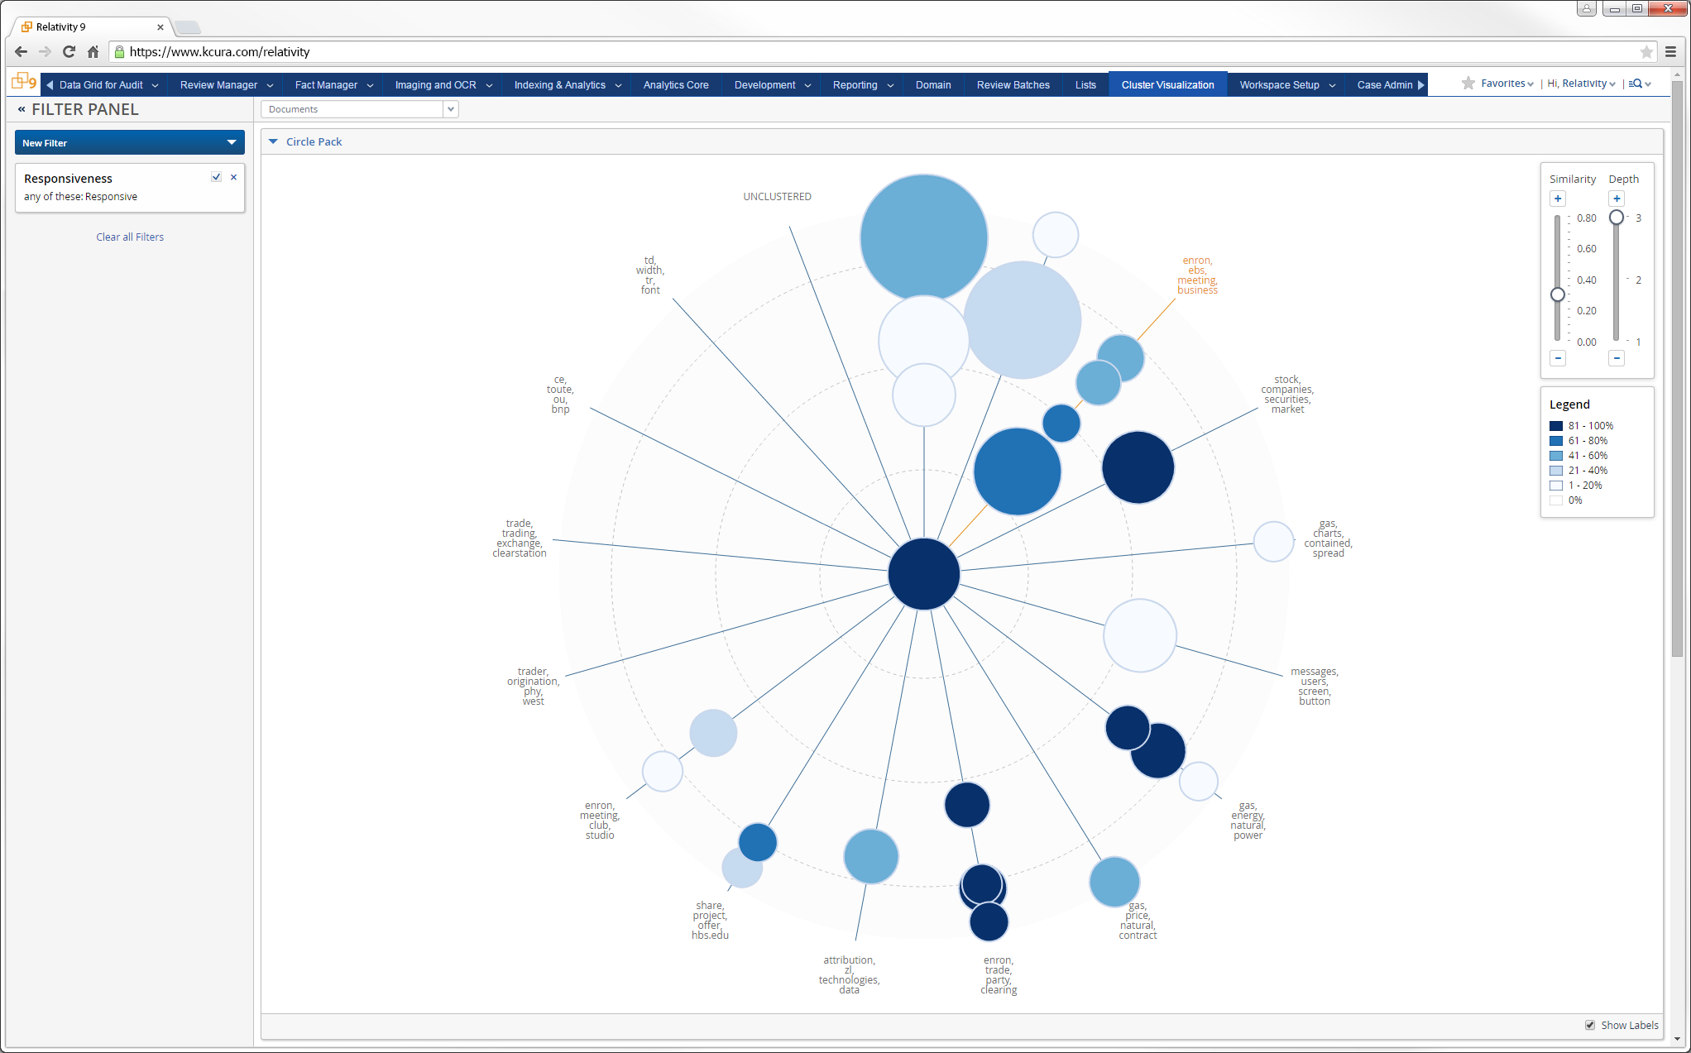This screenshot has height=1053, width=1691.
Task: Remove the Responsiveness filter with the X
Action: point(233,177)
